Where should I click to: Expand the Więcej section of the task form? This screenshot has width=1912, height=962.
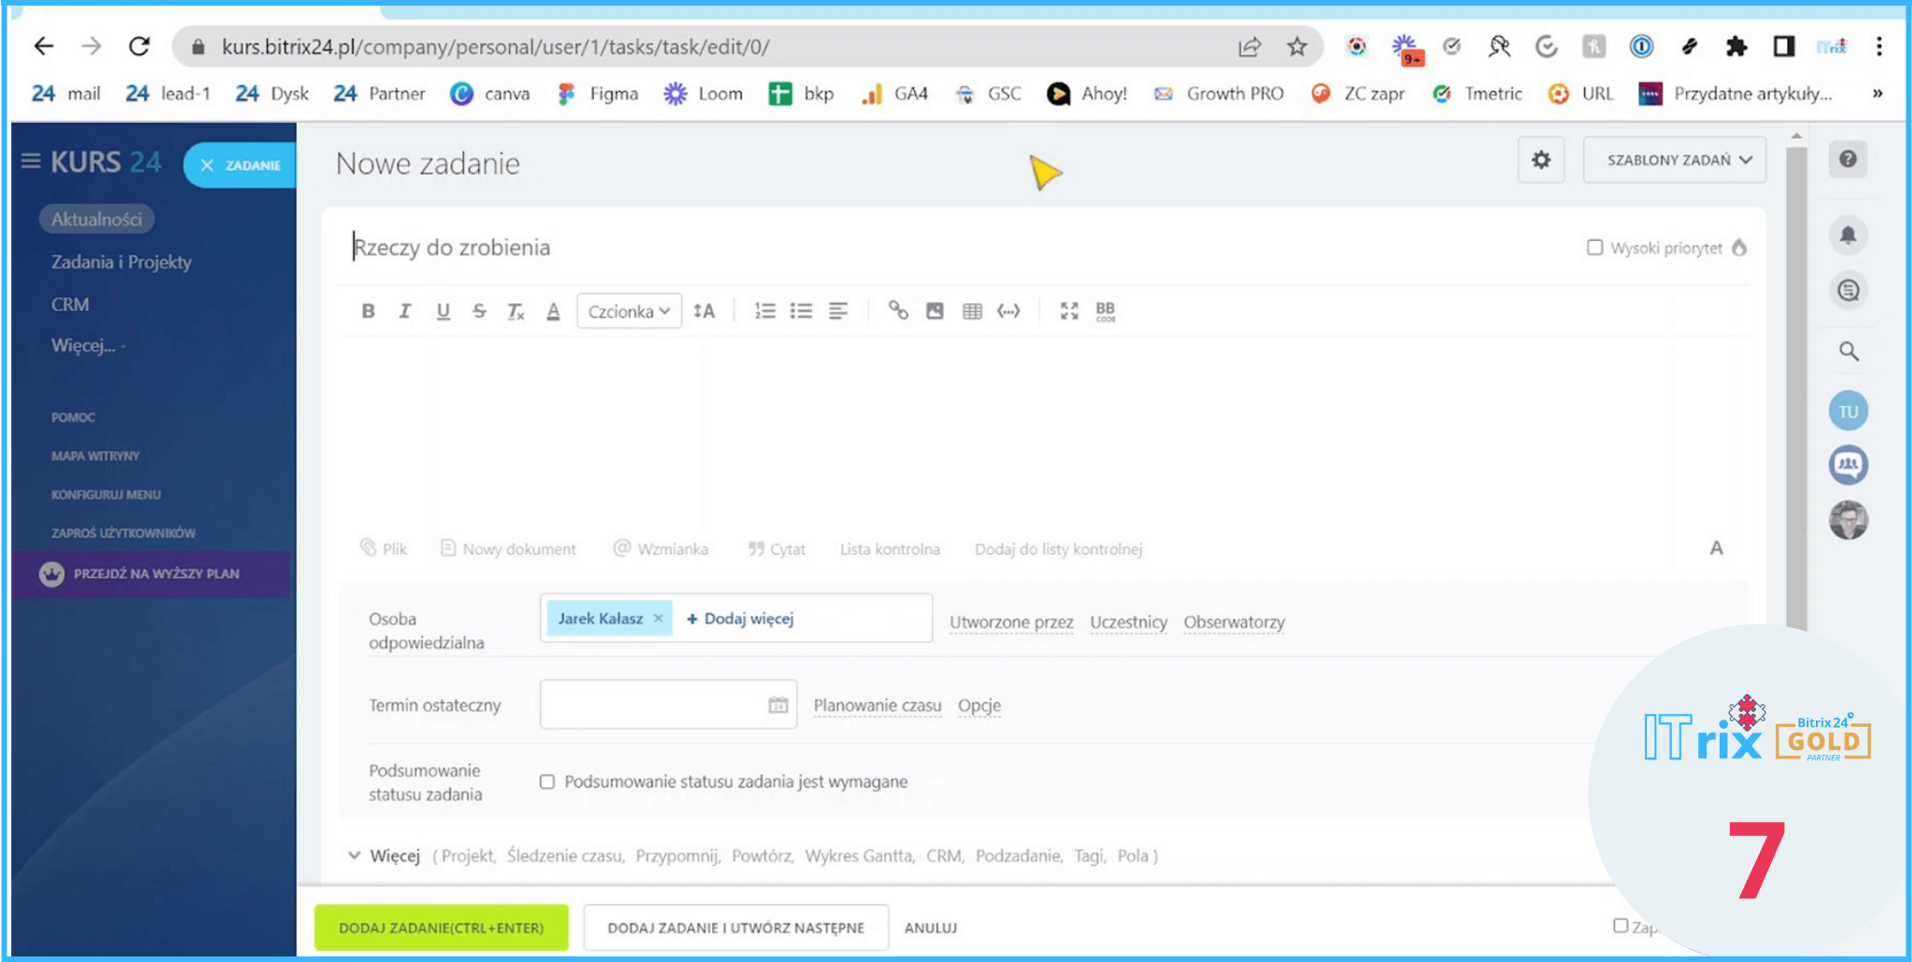pos(386,856)
